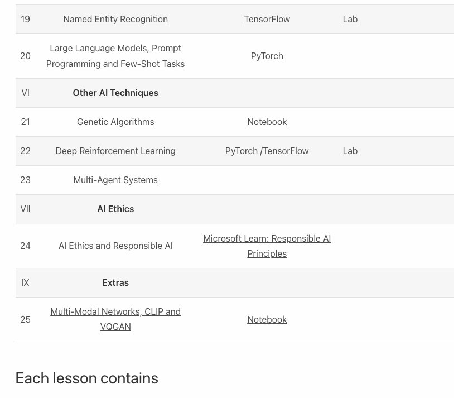454x398 pixels.
Task: Open Notebook link for Genetic Algorithms
Action: coord(267,122)
